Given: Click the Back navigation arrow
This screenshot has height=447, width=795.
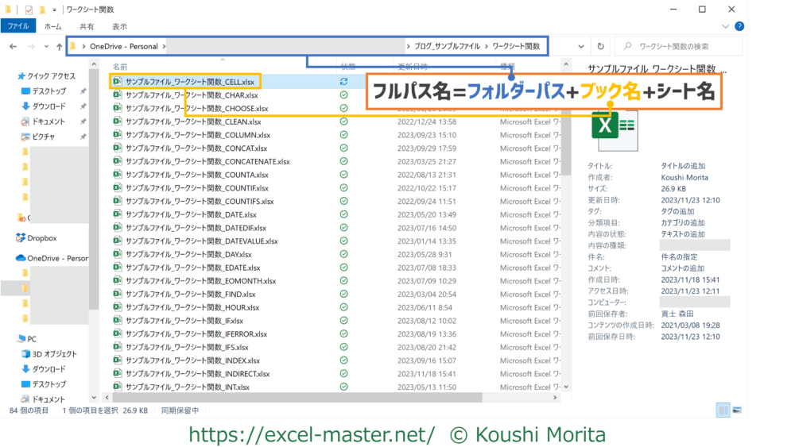Looking at the screenshot, I should [x=13, y=47].
